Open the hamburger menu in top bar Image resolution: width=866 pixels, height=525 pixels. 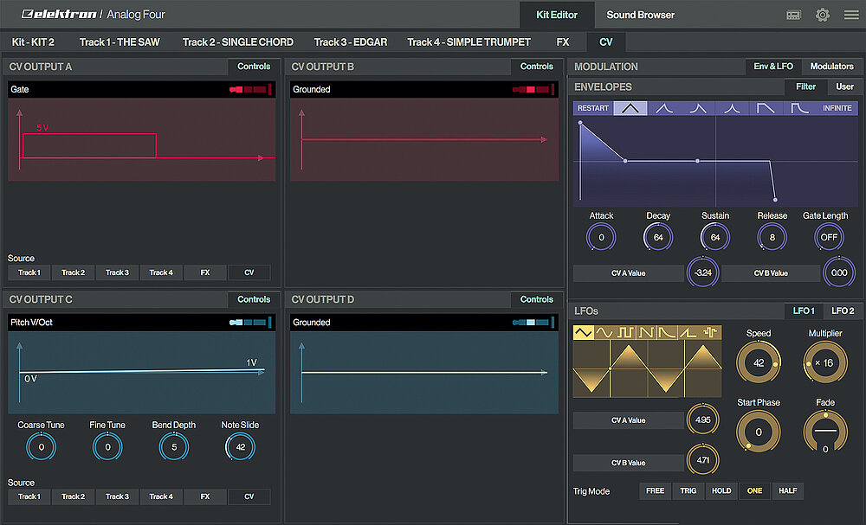[x=850, y=15]
